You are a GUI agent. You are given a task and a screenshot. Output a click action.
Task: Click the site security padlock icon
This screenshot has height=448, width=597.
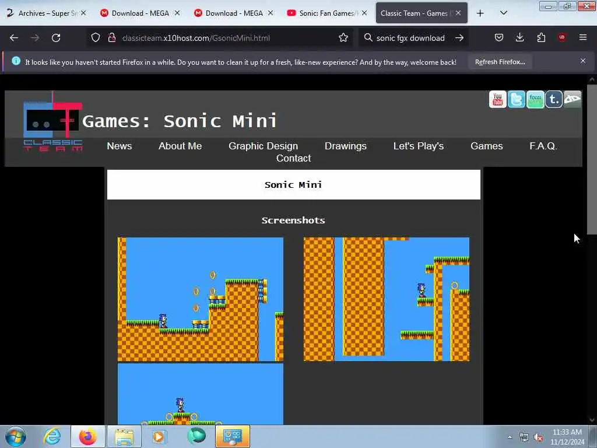(112, 38)
